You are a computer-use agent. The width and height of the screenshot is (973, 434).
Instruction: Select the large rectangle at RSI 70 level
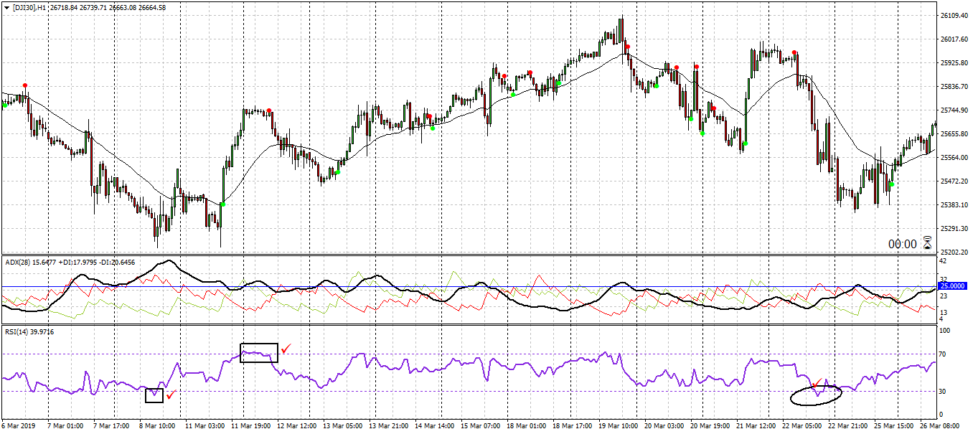(258, 352)
